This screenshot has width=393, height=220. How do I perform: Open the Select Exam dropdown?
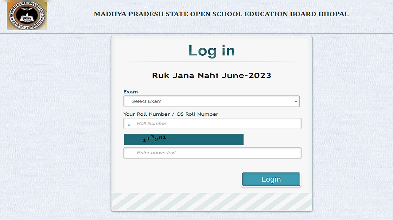[212, 101]
